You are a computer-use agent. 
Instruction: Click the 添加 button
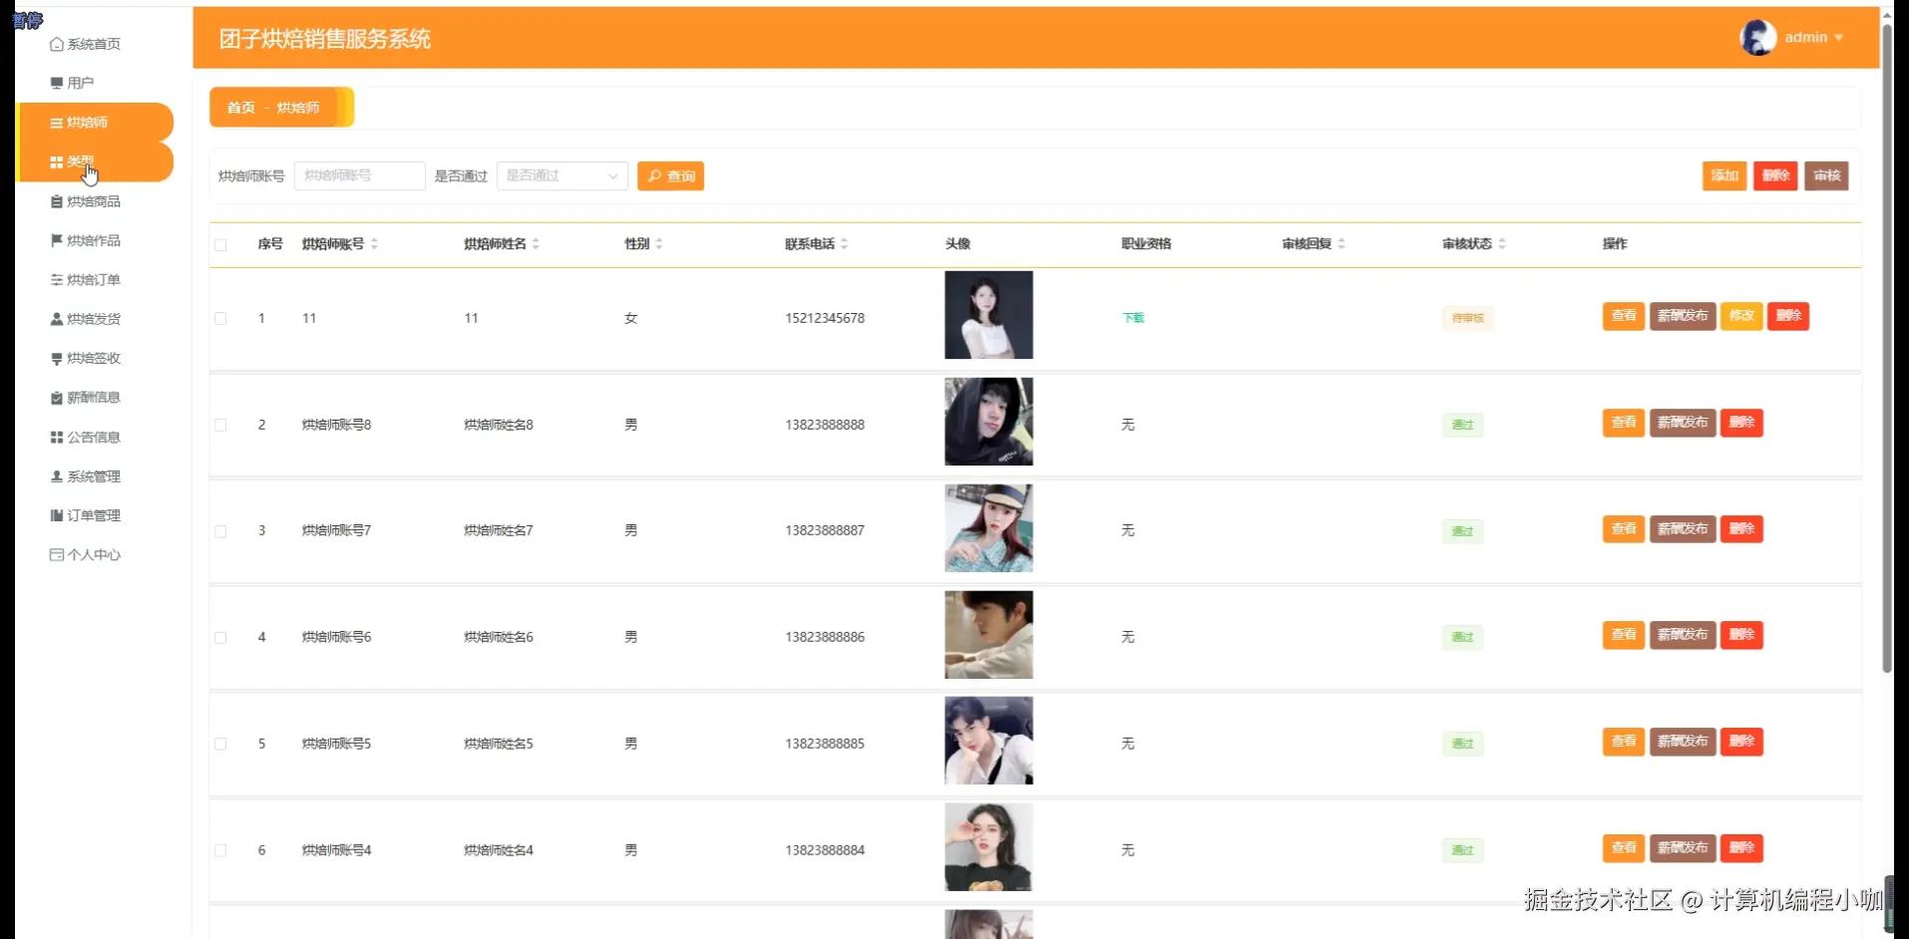pos(1724,176)
